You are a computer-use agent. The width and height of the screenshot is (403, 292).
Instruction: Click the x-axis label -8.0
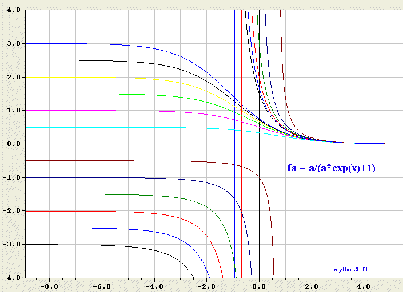[x=49, y=286]
